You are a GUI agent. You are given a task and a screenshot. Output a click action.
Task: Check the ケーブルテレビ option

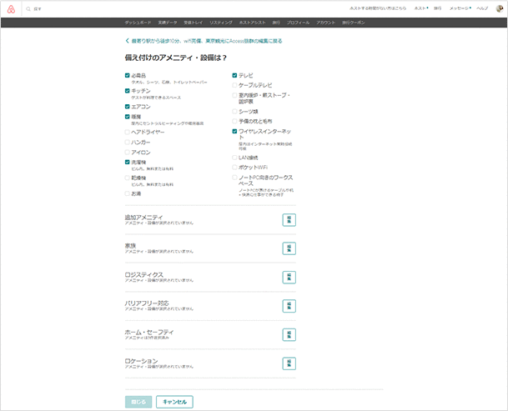tap(235, 85)
